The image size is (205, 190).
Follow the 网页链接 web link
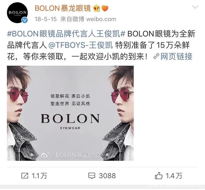[x=176, y=56]
